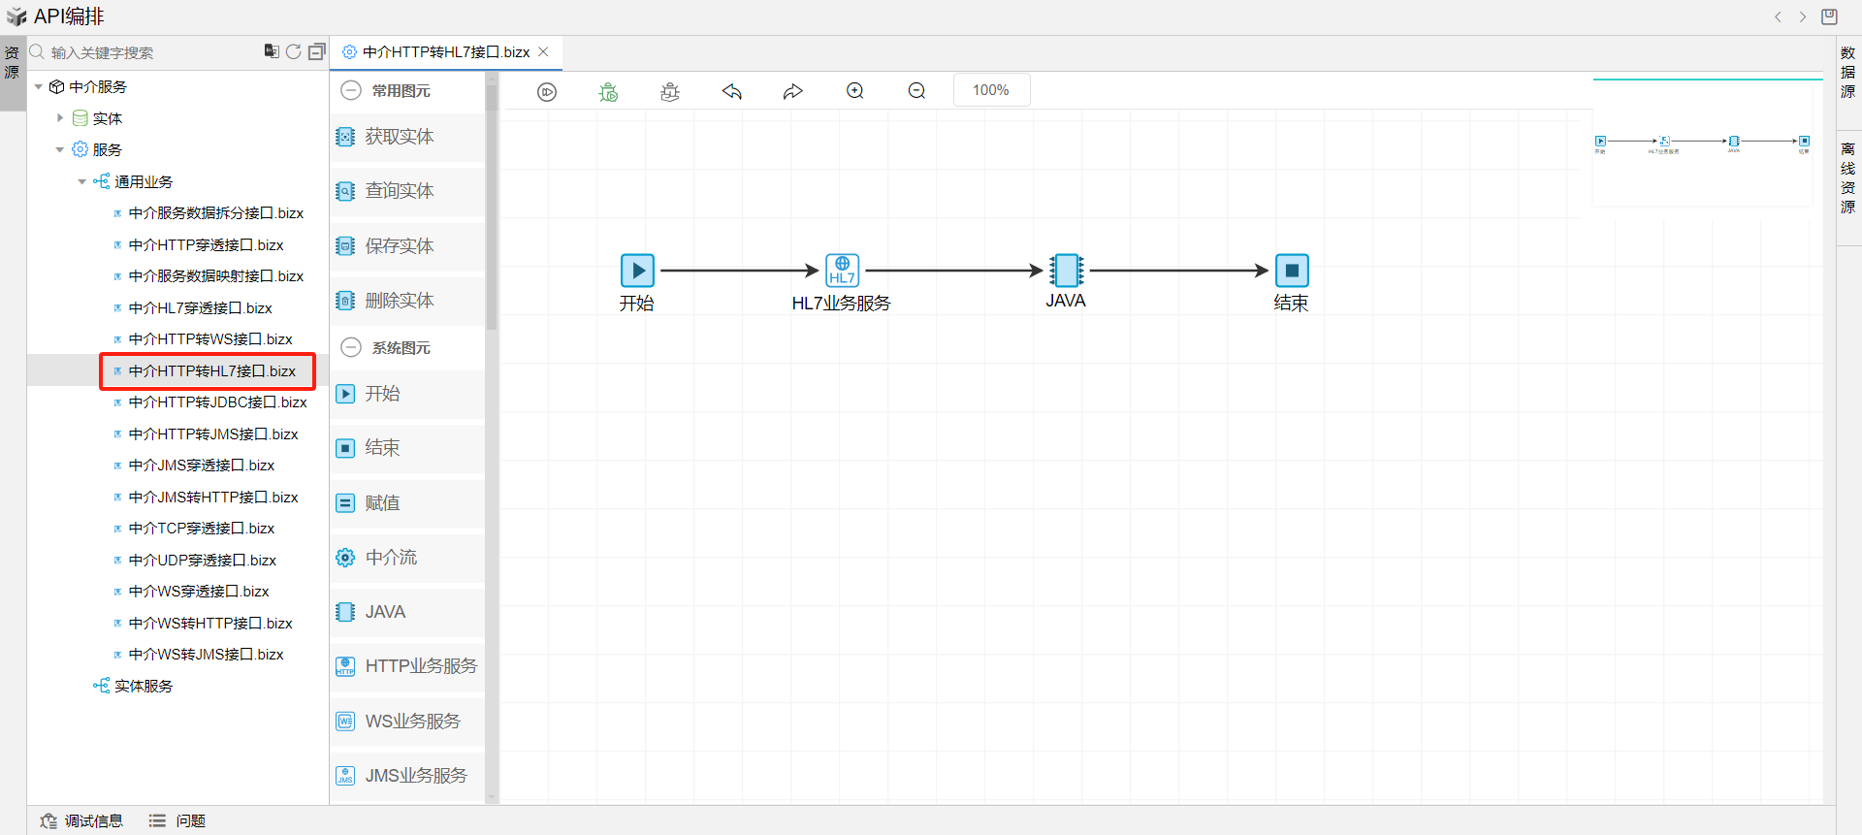
Task: Select the HL7业务服务 node on canvas
Action: pyautogui.click(x=842, y=271)
